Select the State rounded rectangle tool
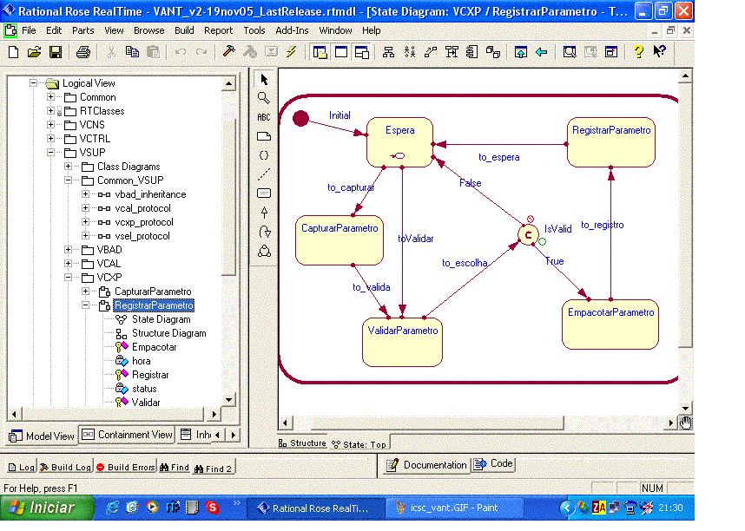The image size is (745, 531). tap(264, 193)
